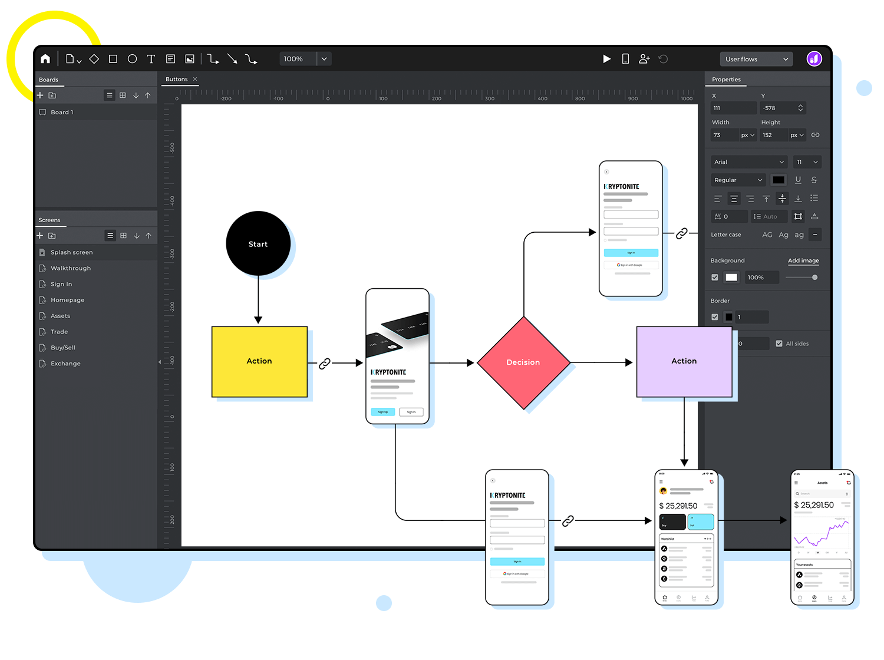884x660 pixels.
Task: Select the Text tool
Action: tap(151, 59)
